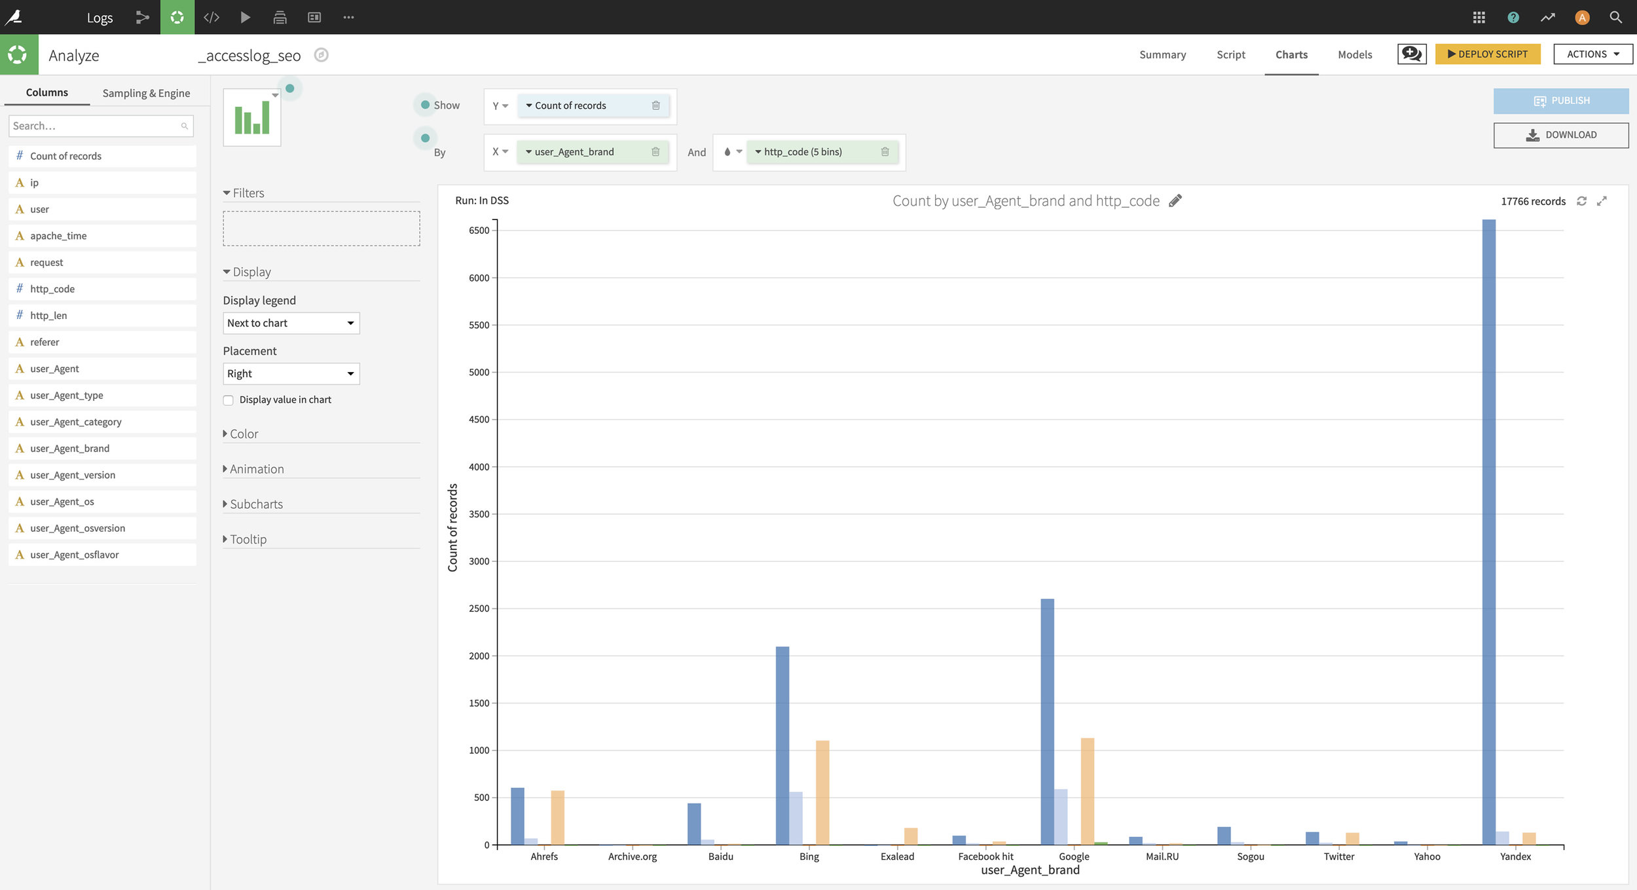This screenshot has width=1637, height=890.
Task: Open Count of records measure options
Action: [529, 105]
